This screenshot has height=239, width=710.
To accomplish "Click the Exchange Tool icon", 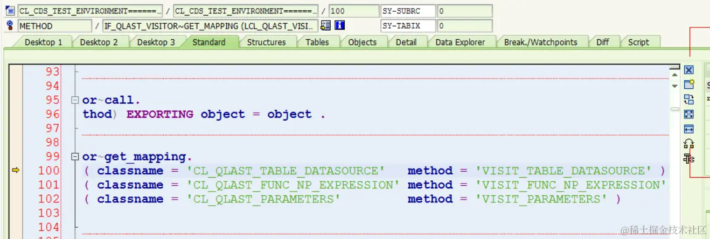I will click(688, 144).
